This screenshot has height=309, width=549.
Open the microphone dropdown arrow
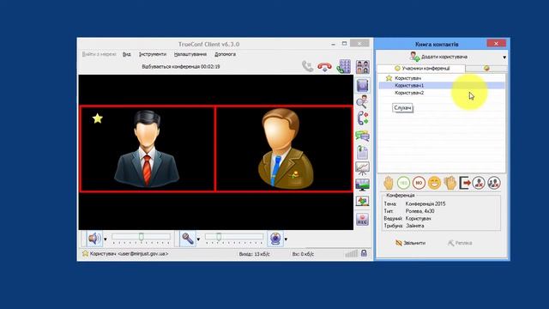click(198, 239)
